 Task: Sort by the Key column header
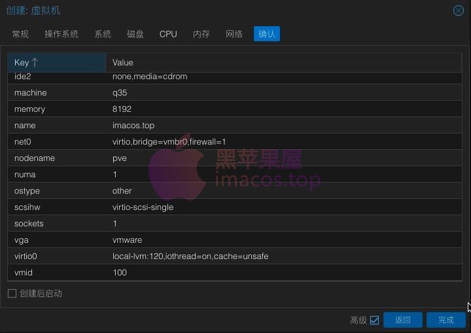tap(56, 63)
